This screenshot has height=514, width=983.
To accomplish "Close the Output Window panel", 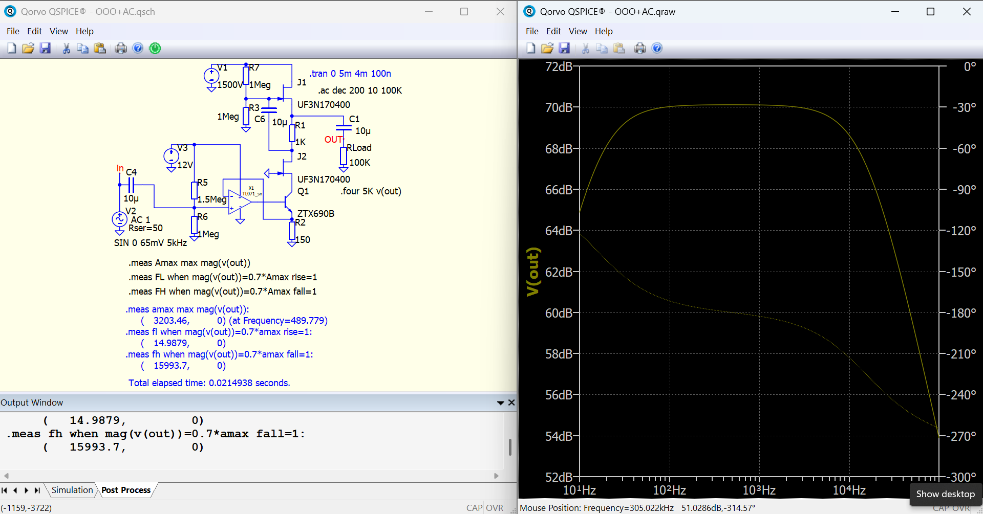I will coord(511,403).
